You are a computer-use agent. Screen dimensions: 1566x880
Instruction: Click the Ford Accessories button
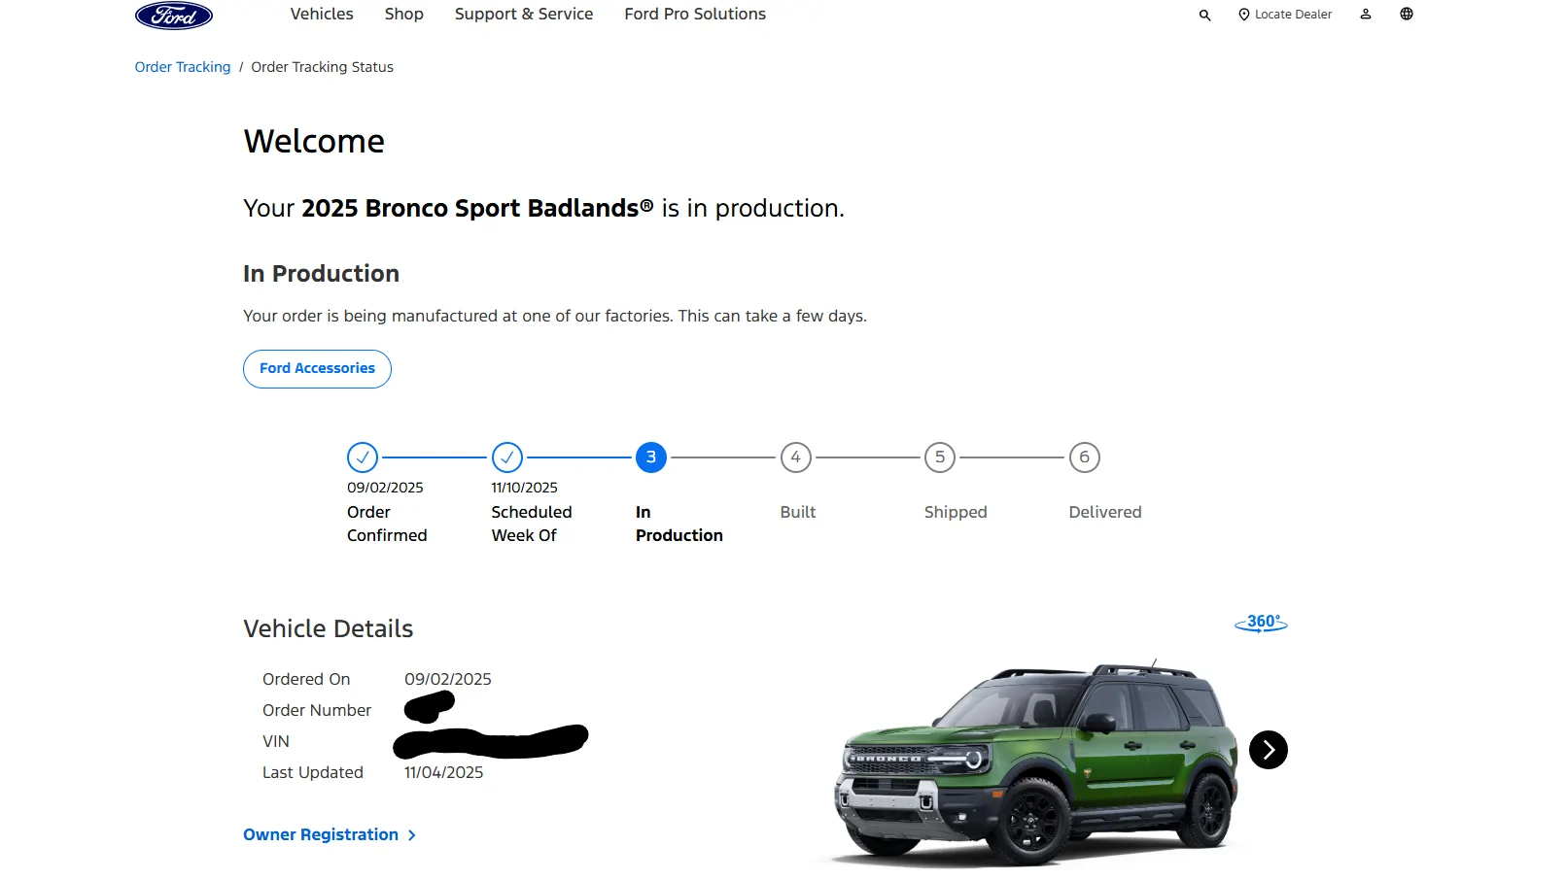[317, 369]
